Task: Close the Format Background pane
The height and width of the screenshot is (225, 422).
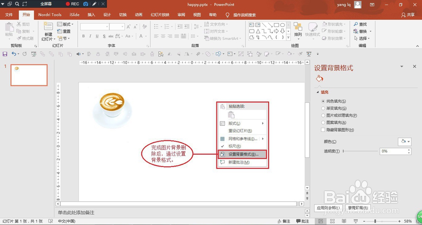Action: tap(414, 67)
